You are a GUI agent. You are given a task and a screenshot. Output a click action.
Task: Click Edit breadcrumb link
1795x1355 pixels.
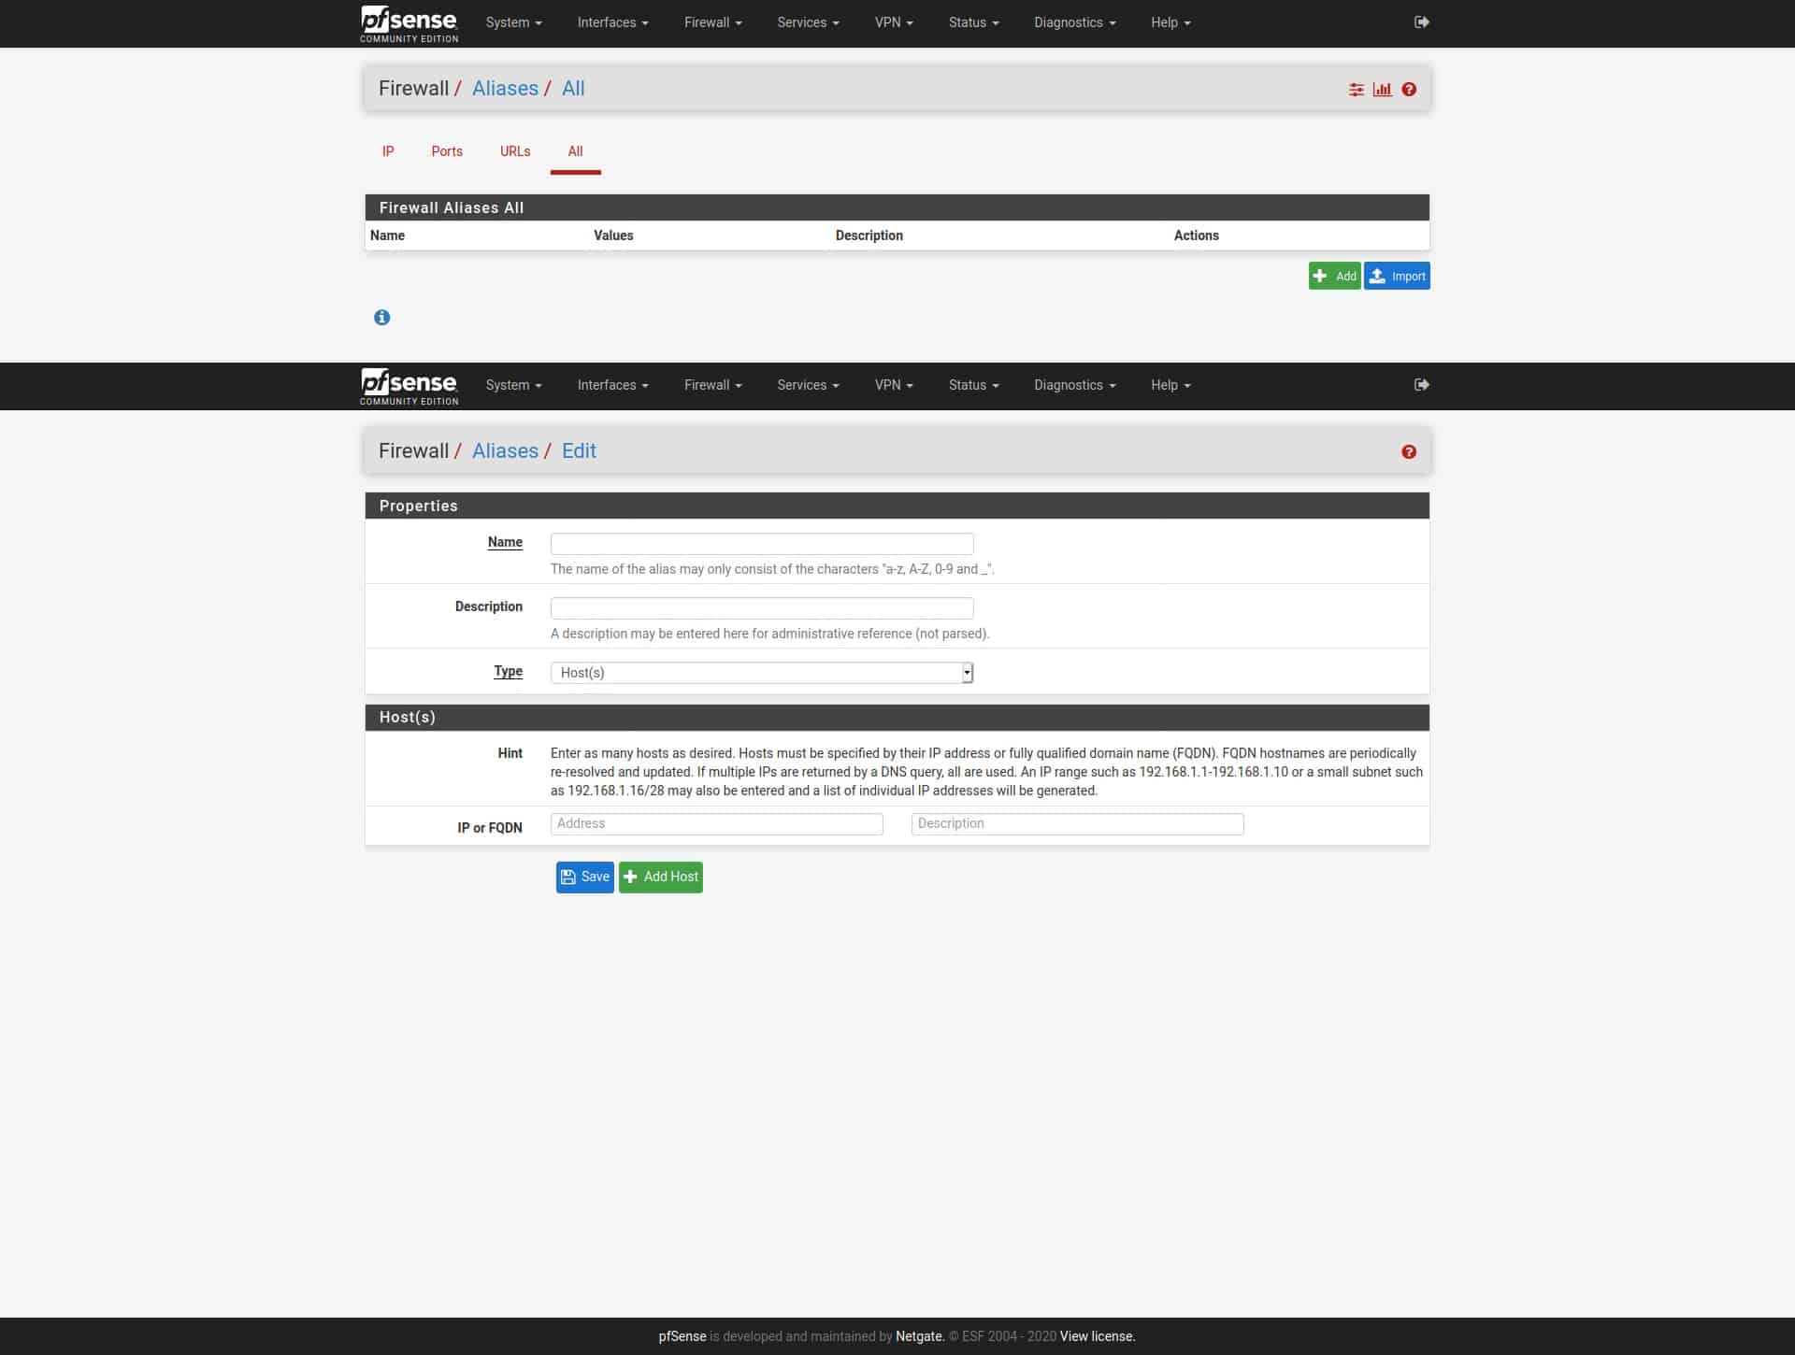(x=579, y=451)
